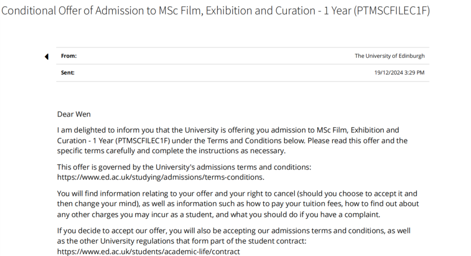The image size is (471, 256).
Task: Open the academic-life contract URL
Action: (148, 252)
